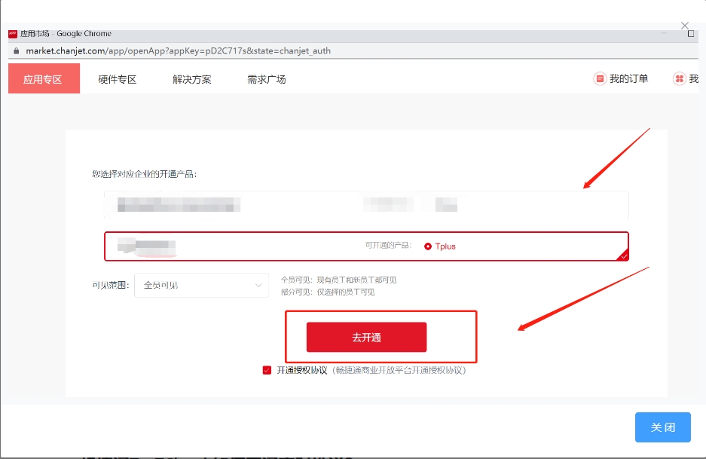Toggle the 开通授权协议 agreement checkbox

267,370
